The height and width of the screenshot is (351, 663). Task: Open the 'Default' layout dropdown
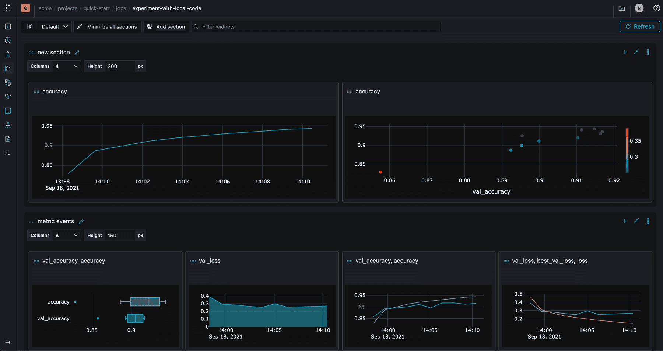pyautogui.click(x=55, y=26)
